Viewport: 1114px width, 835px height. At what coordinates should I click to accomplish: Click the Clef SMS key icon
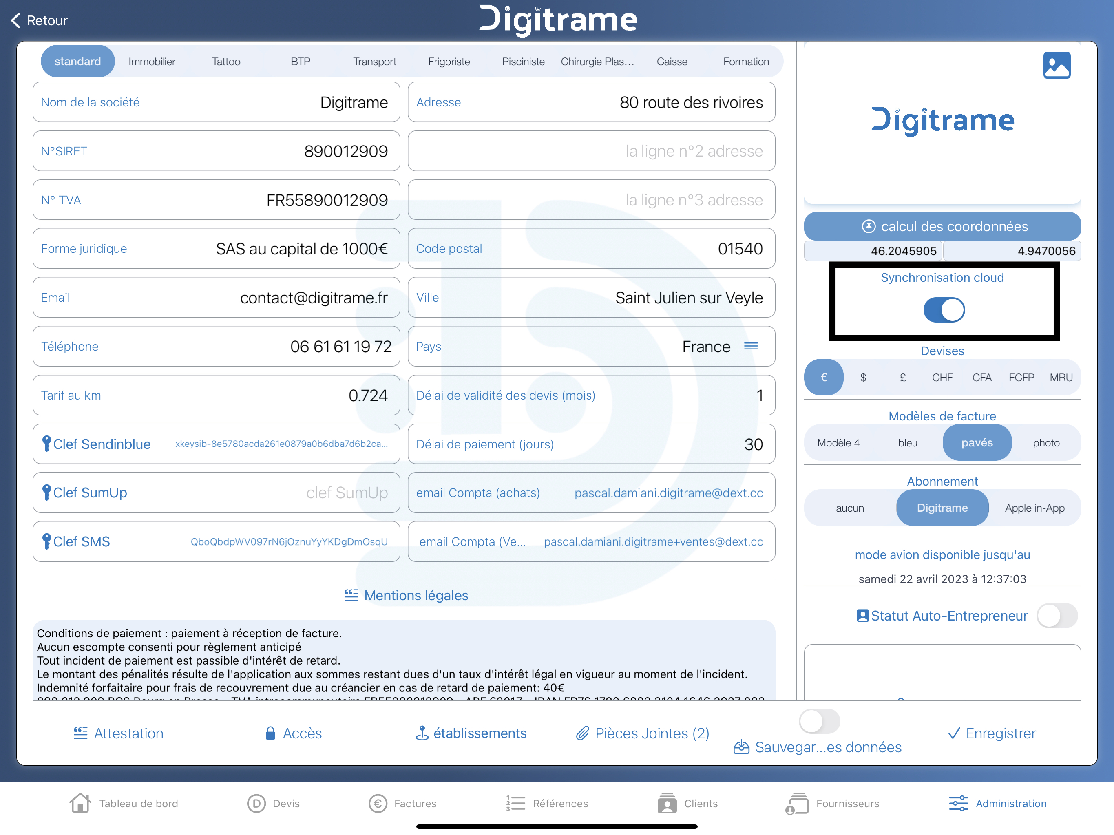click(46, 541)
